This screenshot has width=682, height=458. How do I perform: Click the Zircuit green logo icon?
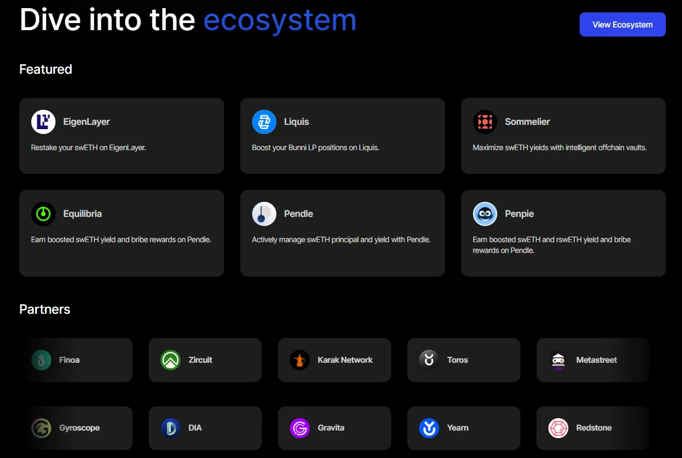point(171,360)
